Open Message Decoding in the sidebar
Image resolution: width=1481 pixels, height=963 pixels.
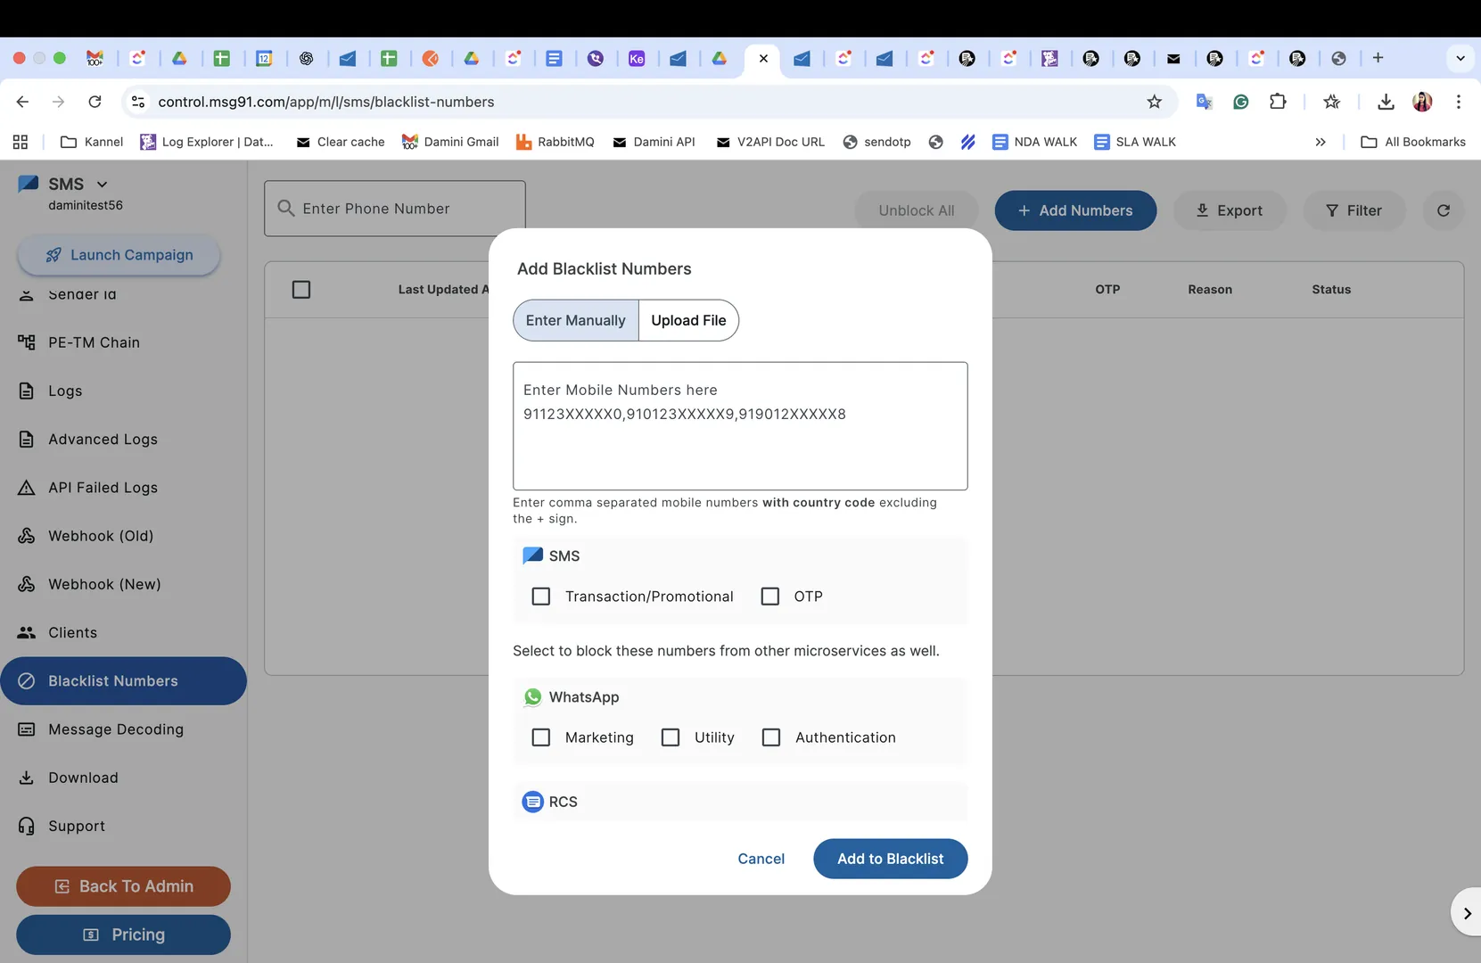(123, 729)
